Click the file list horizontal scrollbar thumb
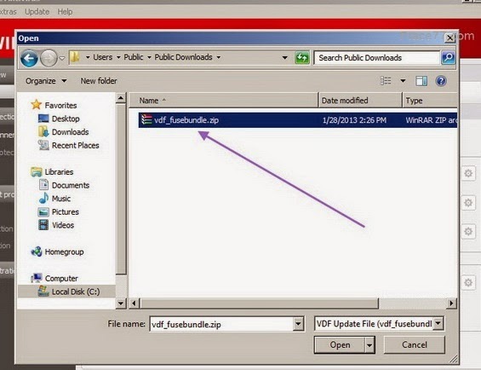This screenshot has width=481, height=370. (259, 304)
